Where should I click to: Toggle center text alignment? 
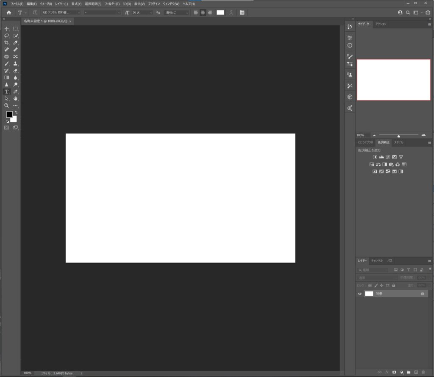[203, 12]
